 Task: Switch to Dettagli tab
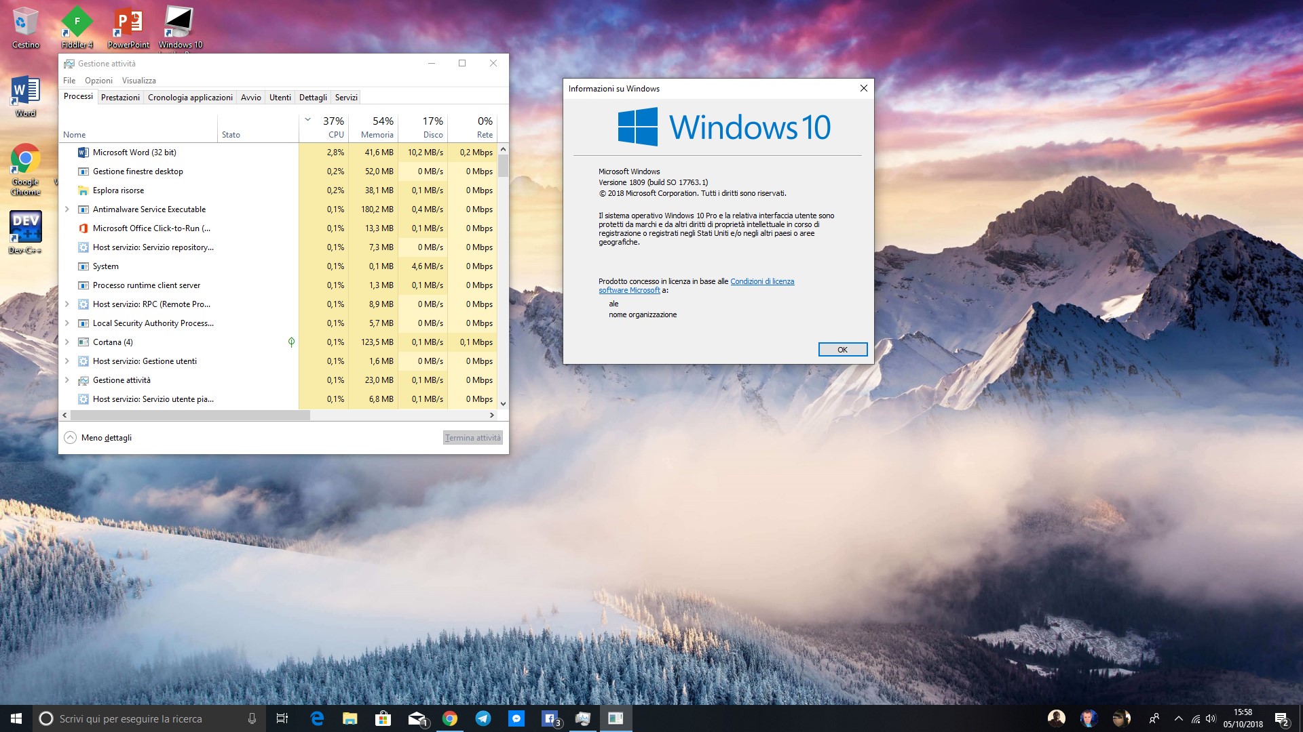point(313,98)
